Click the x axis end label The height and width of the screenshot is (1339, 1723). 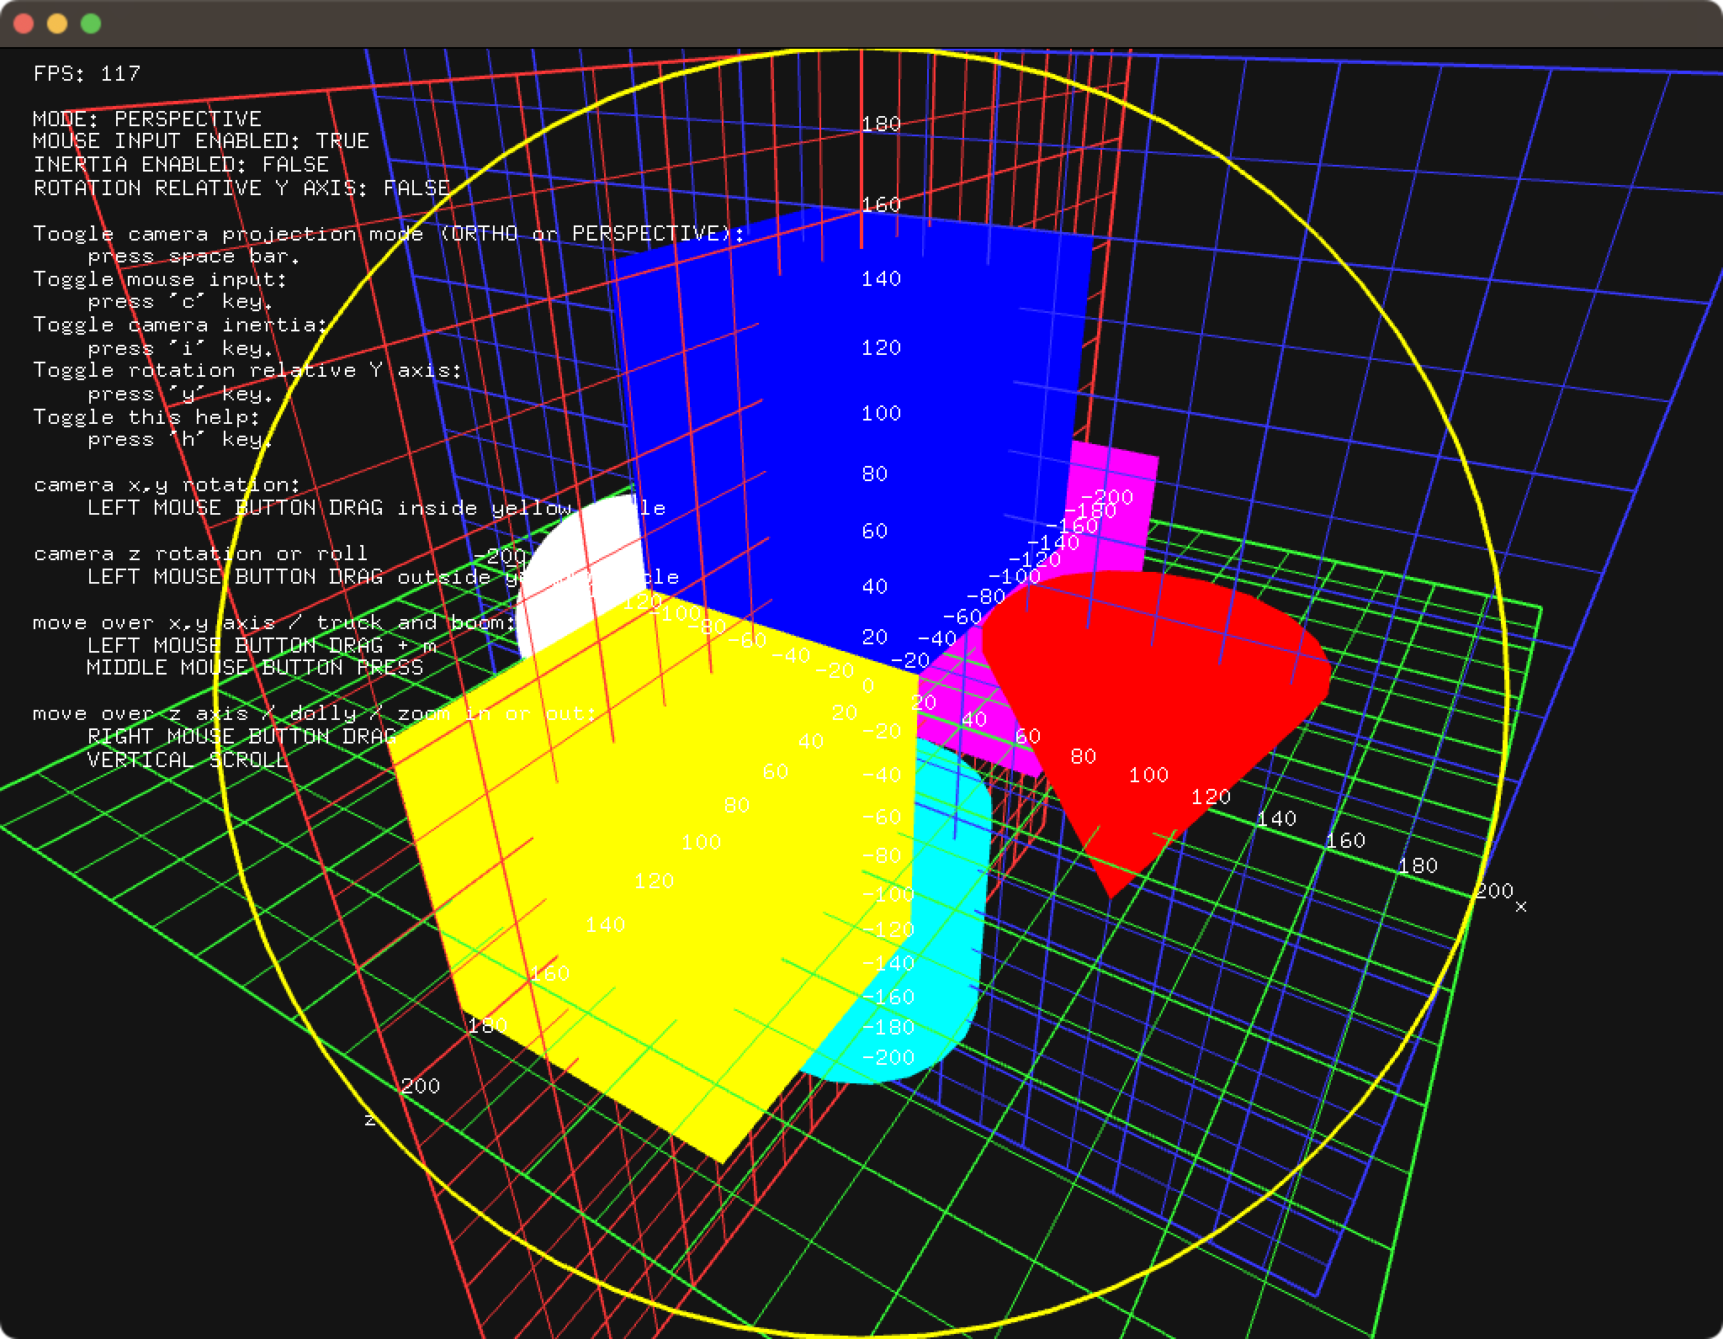[x=1520, y=907]
